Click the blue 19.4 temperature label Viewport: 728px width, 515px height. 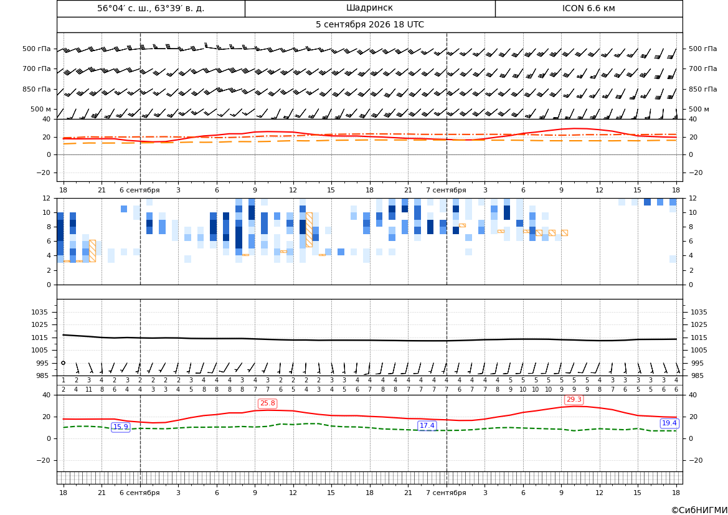(x=669, y=423)
